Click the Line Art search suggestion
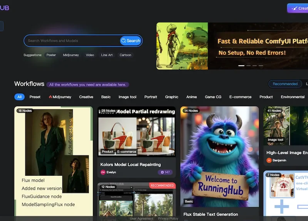 click(x=107, y=55)
